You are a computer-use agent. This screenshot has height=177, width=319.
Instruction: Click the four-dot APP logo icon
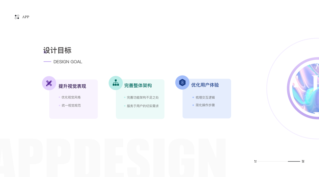(17, 17)
